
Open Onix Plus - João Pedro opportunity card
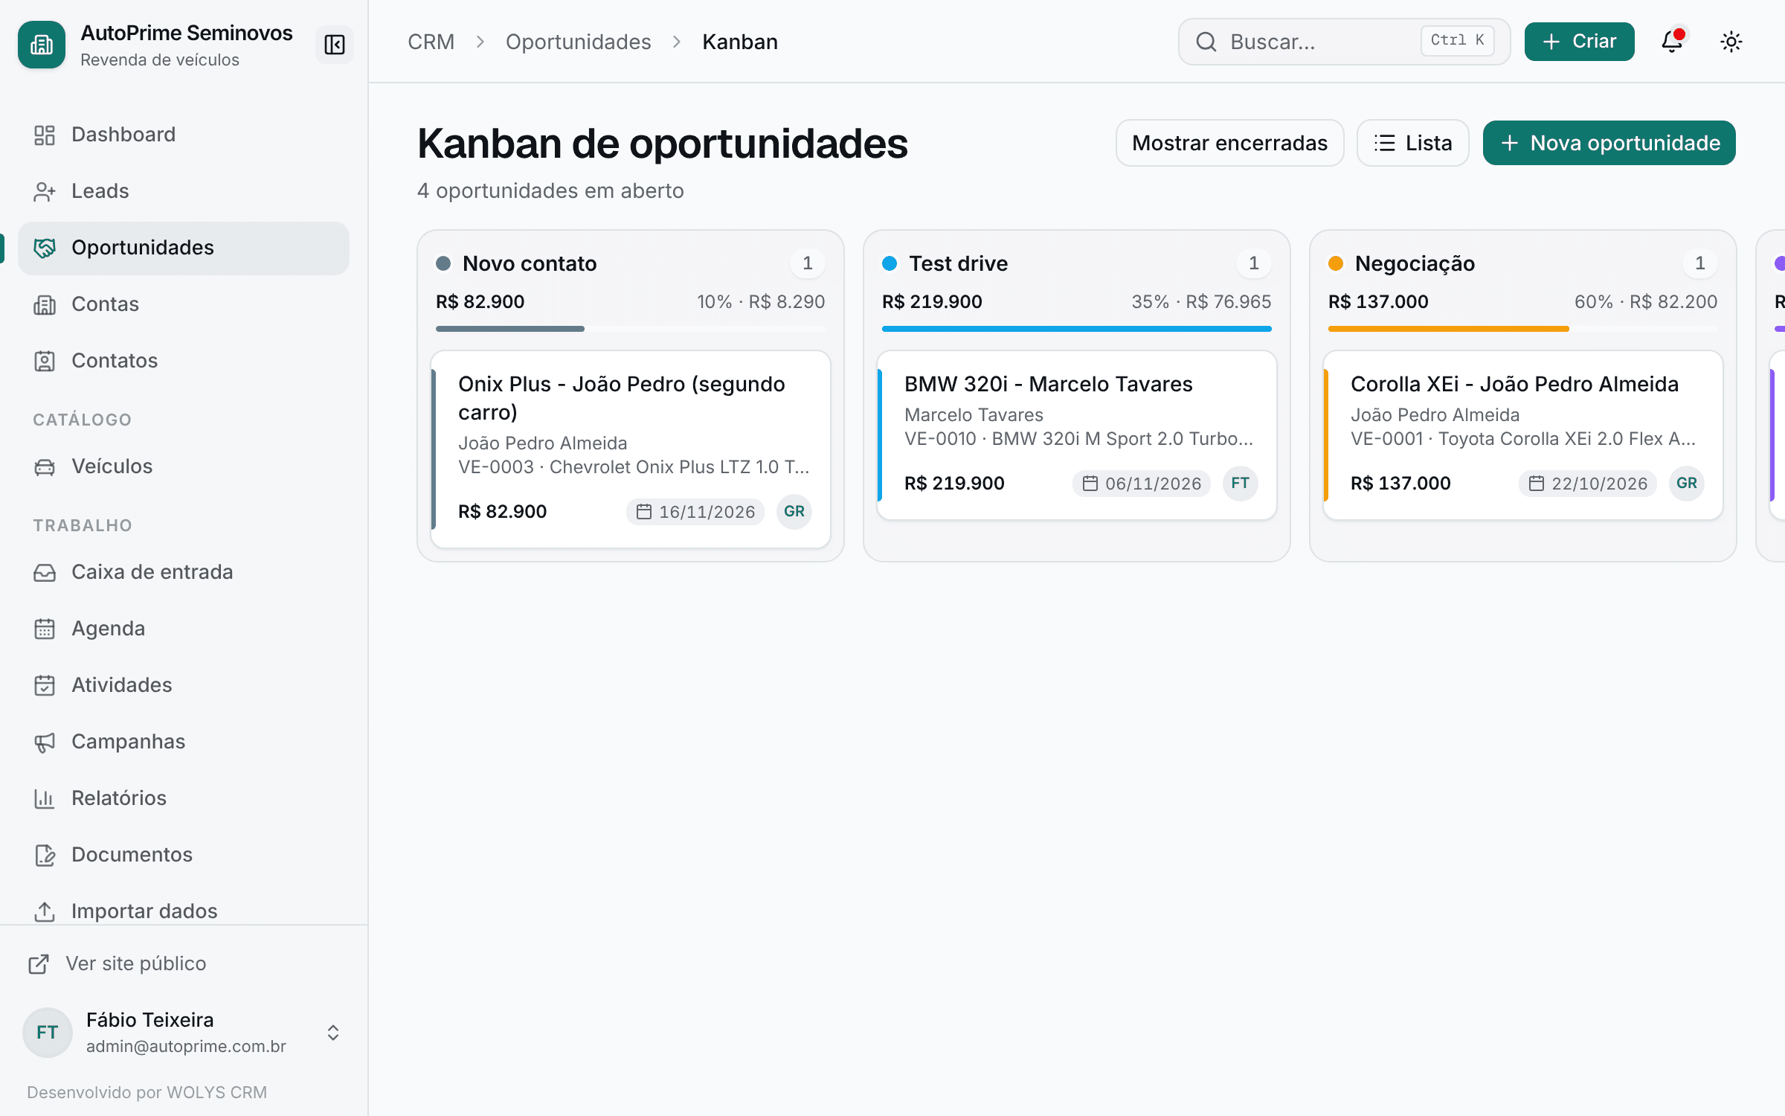631,449
